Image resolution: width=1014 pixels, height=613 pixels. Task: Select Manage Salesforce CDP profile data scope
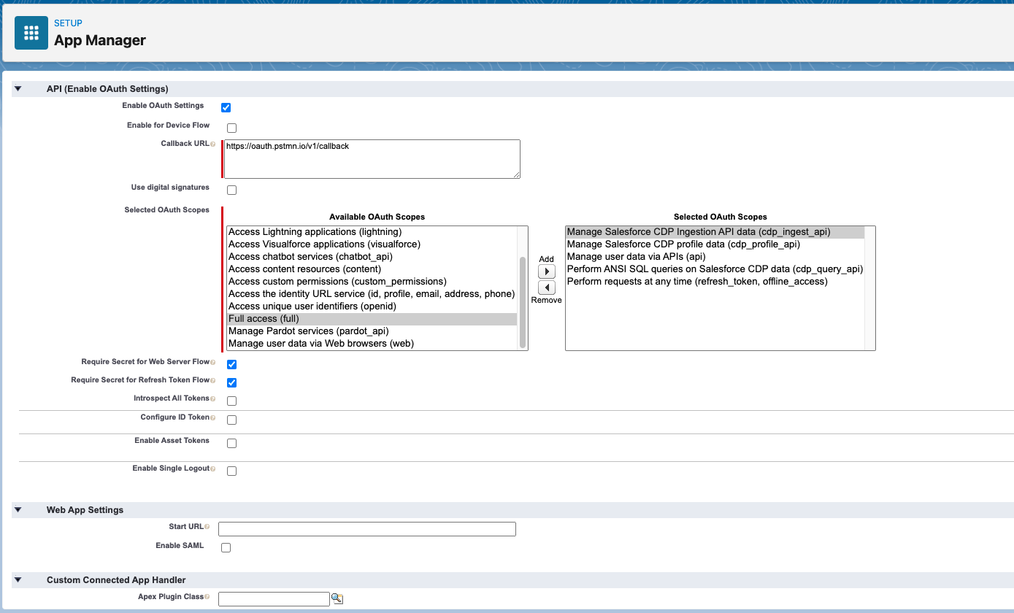tap(715, 244)
